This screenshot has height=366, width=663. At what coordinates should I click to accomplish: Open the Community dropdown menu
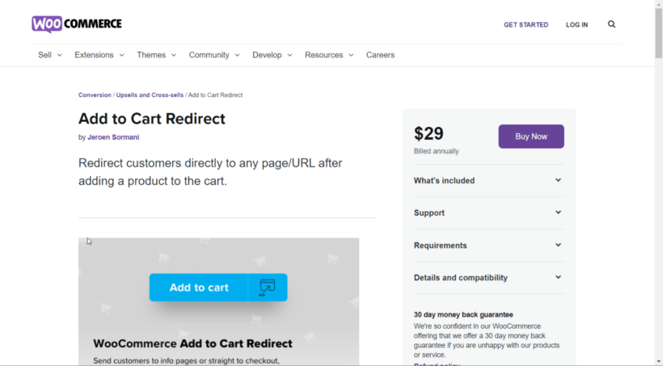coord(214,55)
